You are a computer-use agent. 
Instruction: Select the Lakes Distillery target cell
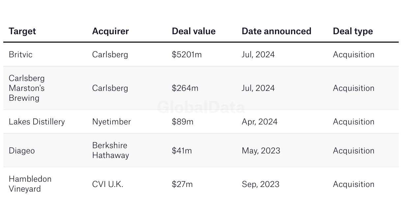point(37,122)
